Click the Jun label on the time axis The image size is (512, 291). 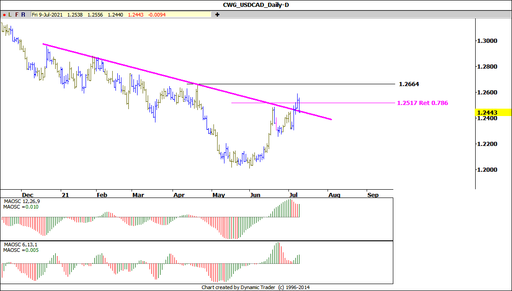[255, 195]
